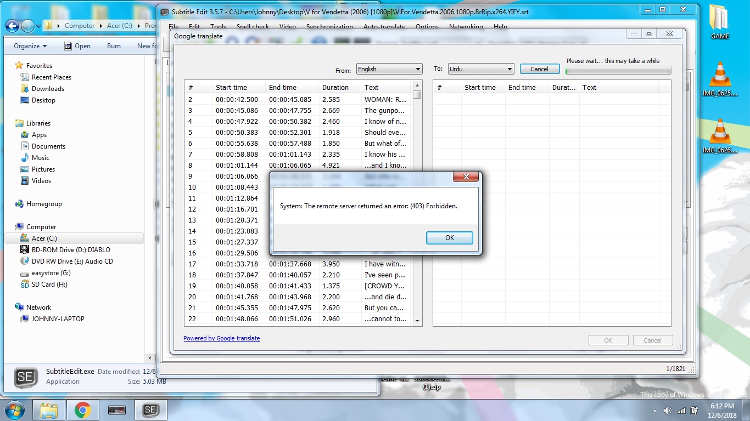Click the source list vertical scrollbar
The width and height of the screenshot is (750, 421).
point(417,203)
